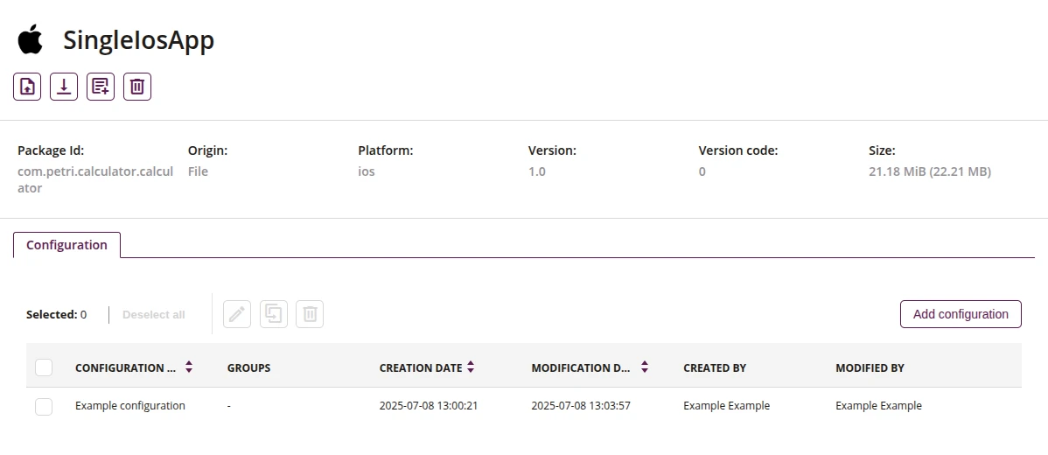Viewport: 1048px width, 455px height.
Task: Open the Configuration tab
Action: pos(66,245)
